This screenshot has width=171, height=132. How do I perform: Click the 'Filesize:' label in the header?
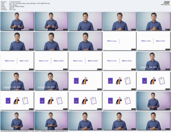pyautogui.click(x=3, y=7)
